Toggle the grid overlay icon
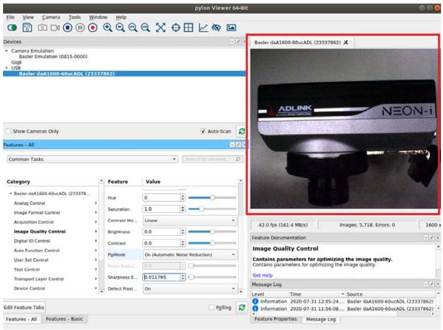The height and width of the screenshot is (330, 443). (188, 28)
